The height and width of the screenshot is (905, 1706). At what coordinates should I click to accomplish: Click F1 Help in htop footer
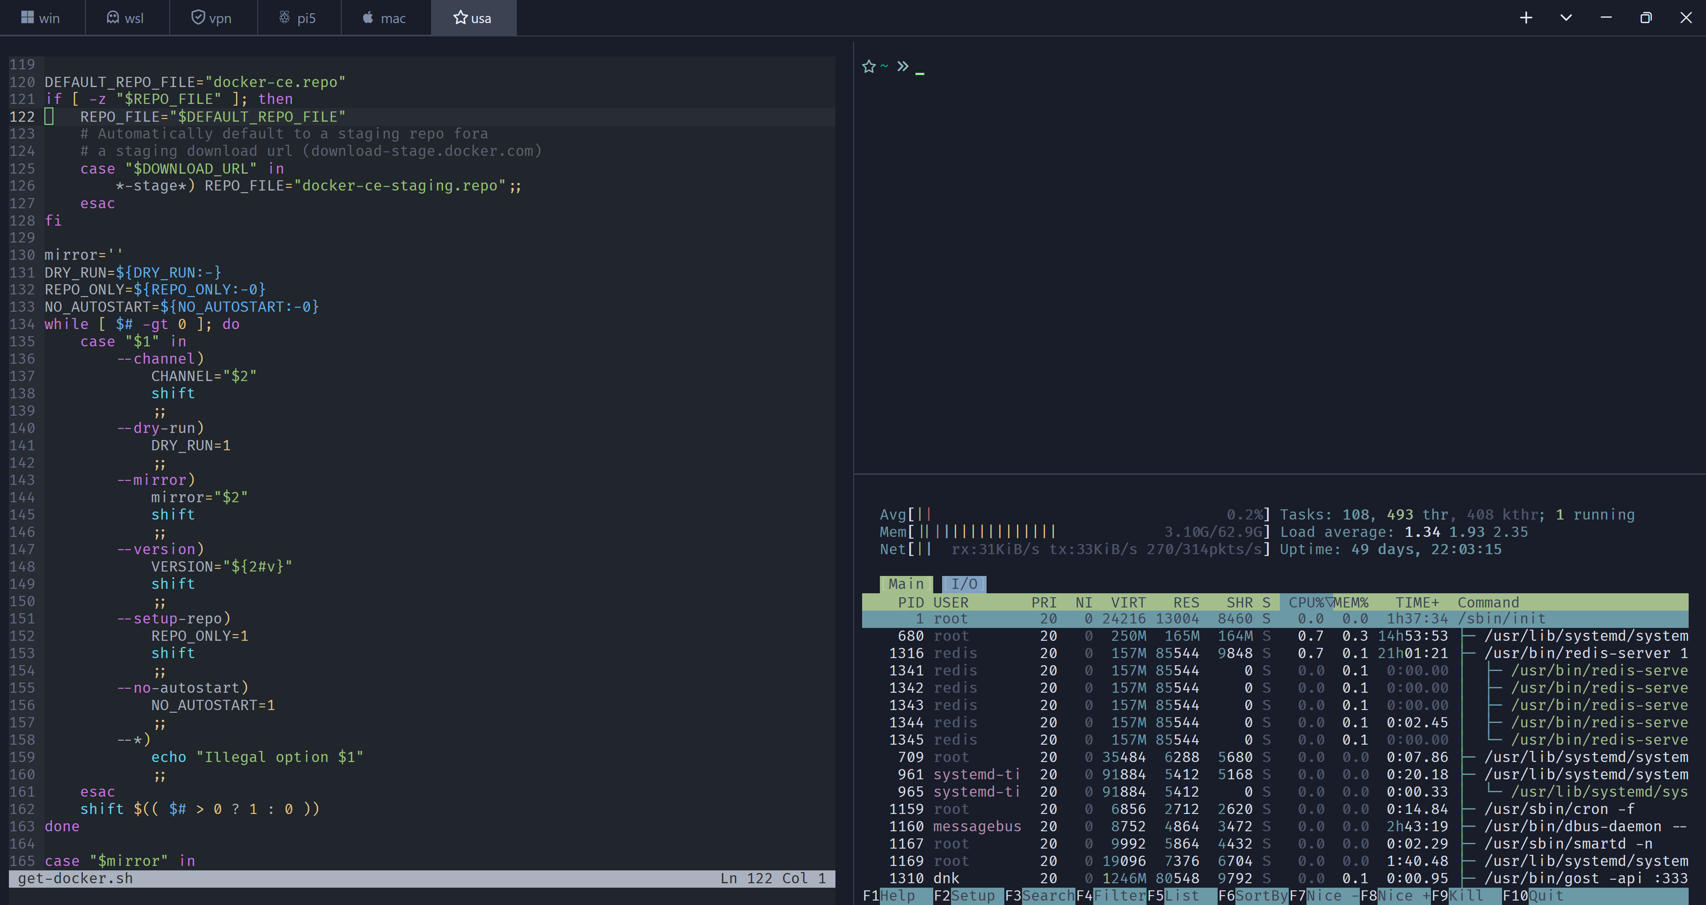pyautogui.click(x=897, y=896)
